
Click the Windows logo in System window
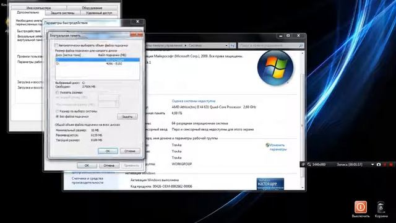tap(275, 68)
